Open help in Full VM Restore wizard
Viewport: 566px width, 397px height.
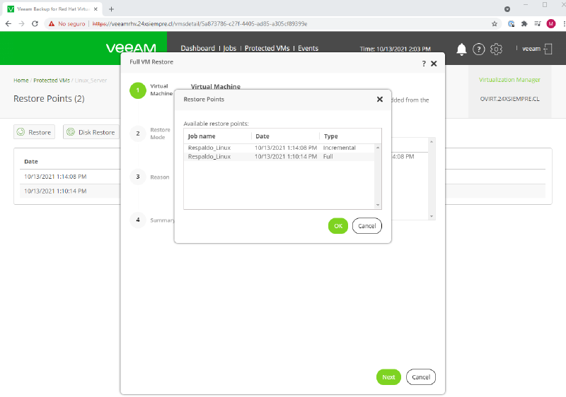point(424,64)
